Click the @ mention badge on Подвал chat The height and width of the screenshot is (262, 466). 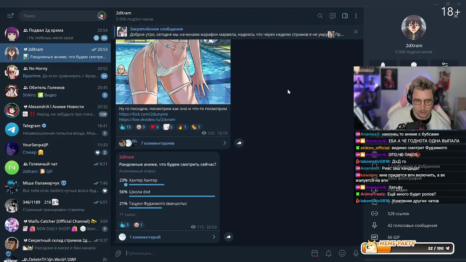[x=96, y=38]
